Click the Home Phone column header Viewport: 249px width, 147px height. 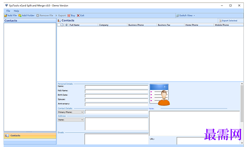point(199,25)
